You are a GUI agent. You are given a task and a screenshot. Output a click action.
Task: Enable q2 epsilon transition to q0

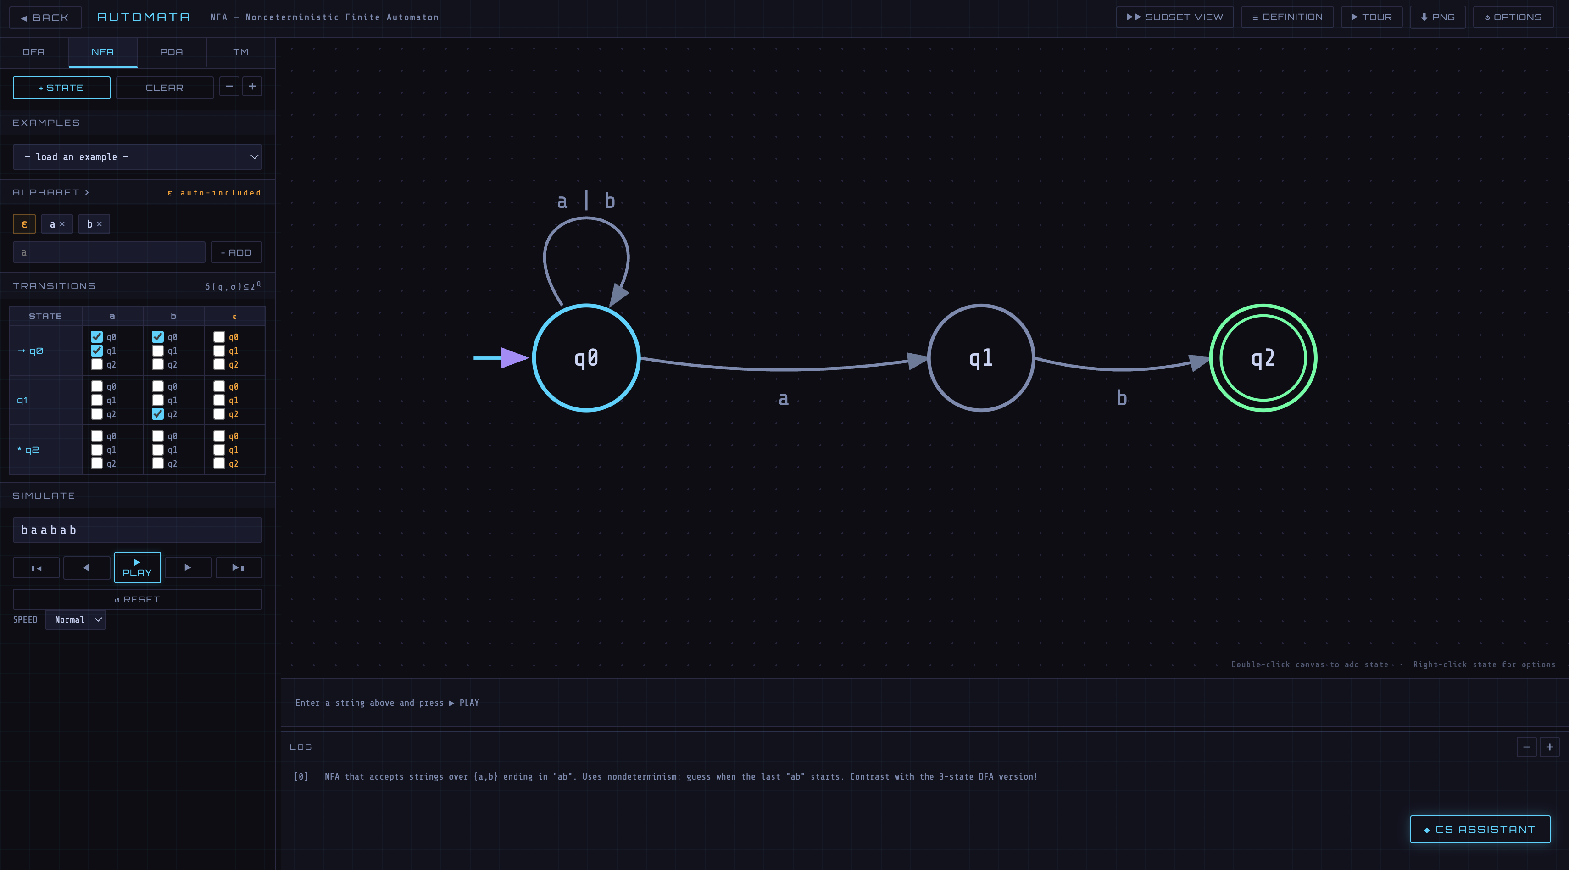coord(219,436)
